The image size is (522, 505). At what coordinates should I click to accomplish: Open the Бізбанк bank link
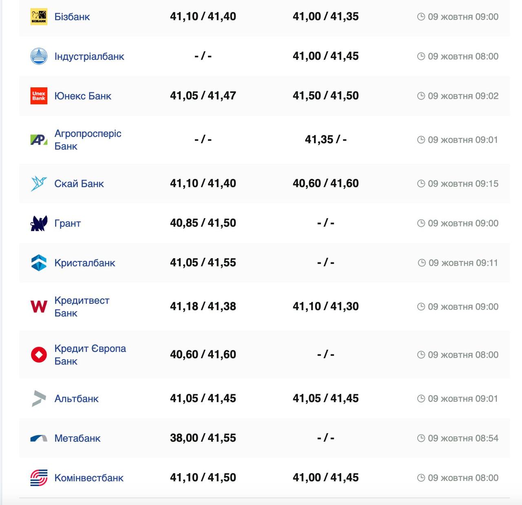[72, 17]
